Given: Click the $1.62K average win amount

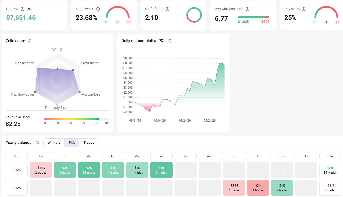Looking at the screenshot, I should click(x=244, y=22).
